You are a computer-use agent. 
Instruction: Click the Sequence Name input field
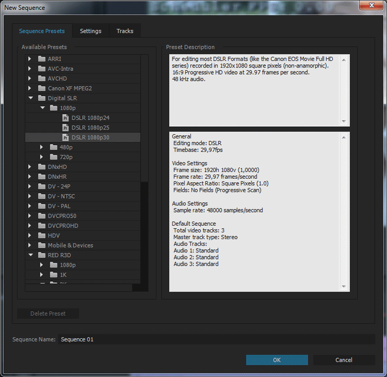(x=217, y=339)
